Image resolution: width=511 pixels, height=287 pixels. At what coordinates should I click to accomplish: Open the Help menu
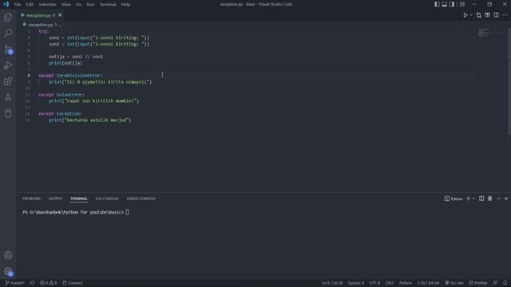coord(125,5)
